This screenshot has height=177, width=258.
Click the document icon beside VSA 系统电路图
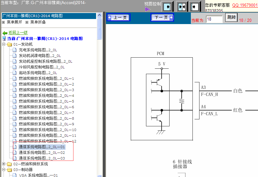click(15, 175)
